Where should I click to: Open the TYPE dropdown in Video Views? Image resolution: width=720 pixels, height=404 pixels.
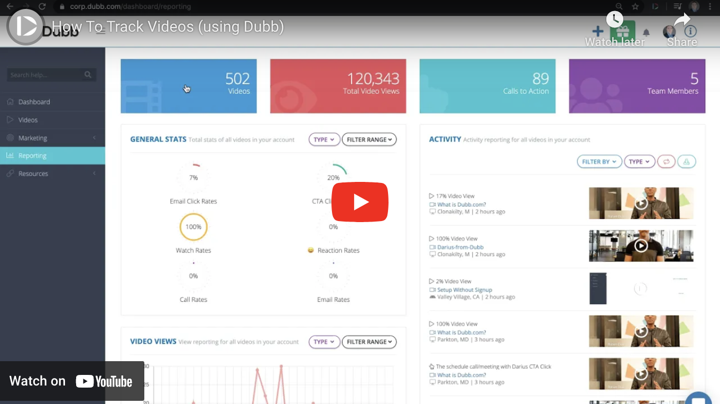click(x=324, y=342)
